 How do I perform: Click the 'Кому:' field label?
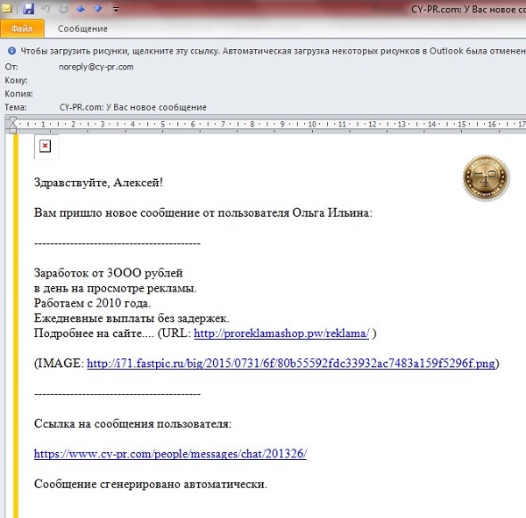(x=16, y=80)
